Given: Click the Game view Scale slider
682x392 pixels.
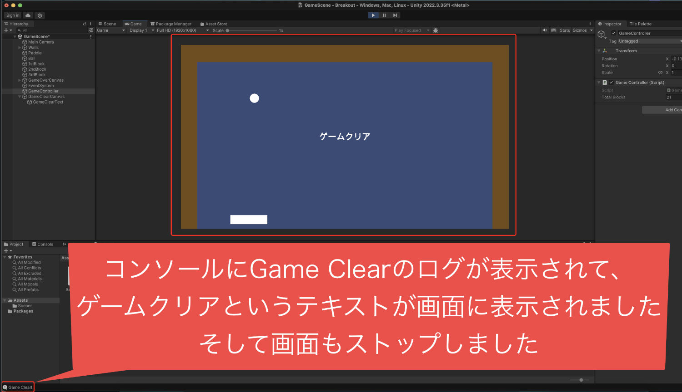Looking at the screenshot, I should [252, 30].
